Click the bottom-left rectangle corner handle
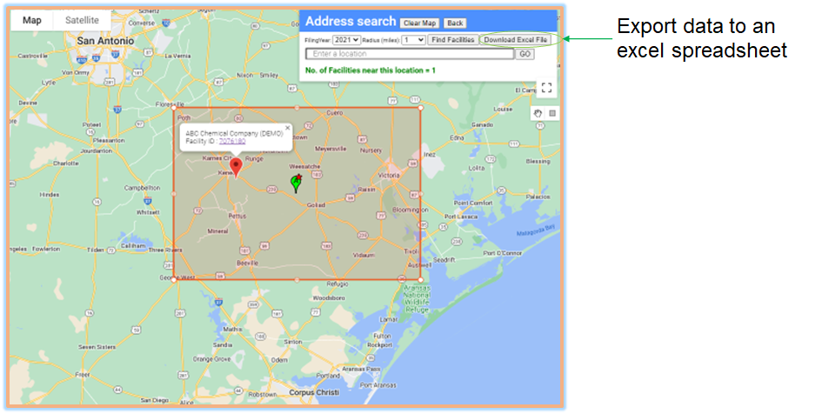 [x=174, y=279]
